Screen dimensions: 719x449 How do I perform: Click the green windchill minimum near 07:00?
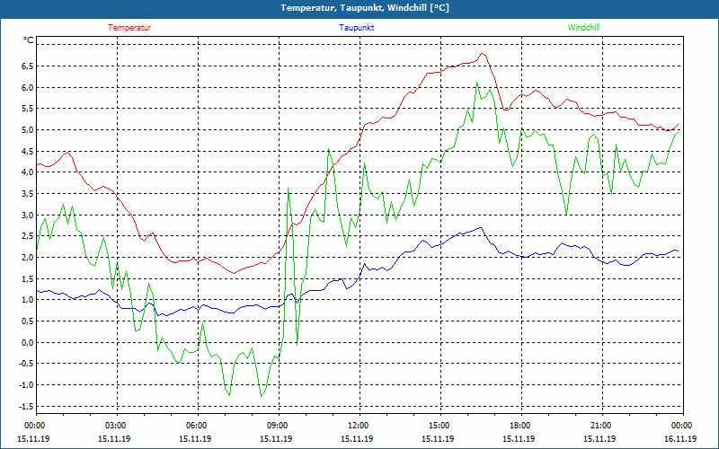pyautogui.click(x=229, y=394)
